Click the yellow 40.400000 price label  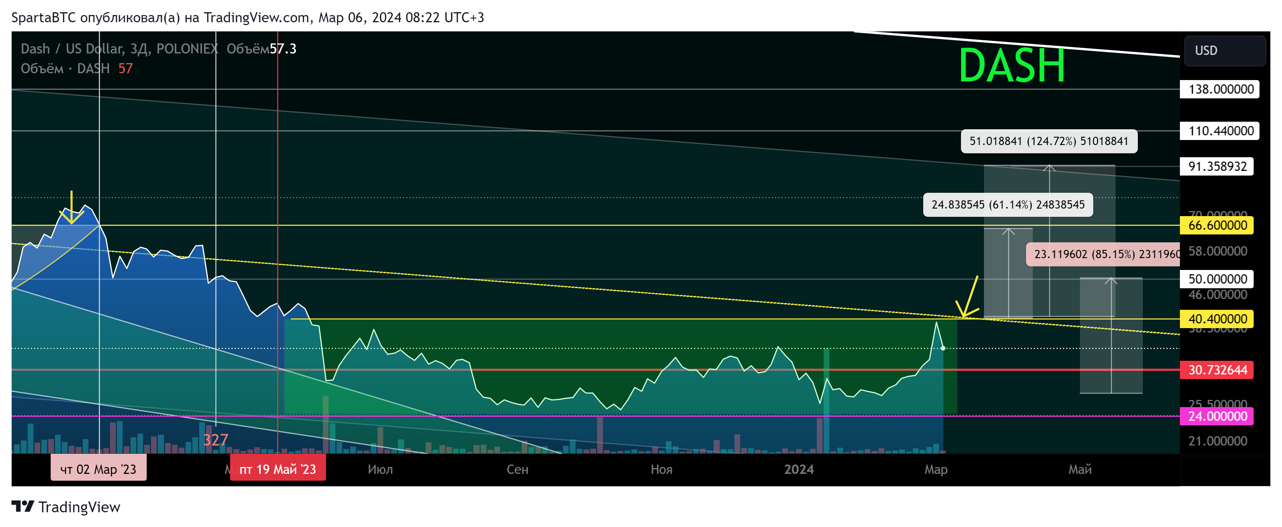[x=1217, y=319]
